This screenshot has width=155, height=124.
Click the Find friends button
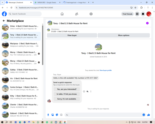pyautogui.click(x=127, y=14)
